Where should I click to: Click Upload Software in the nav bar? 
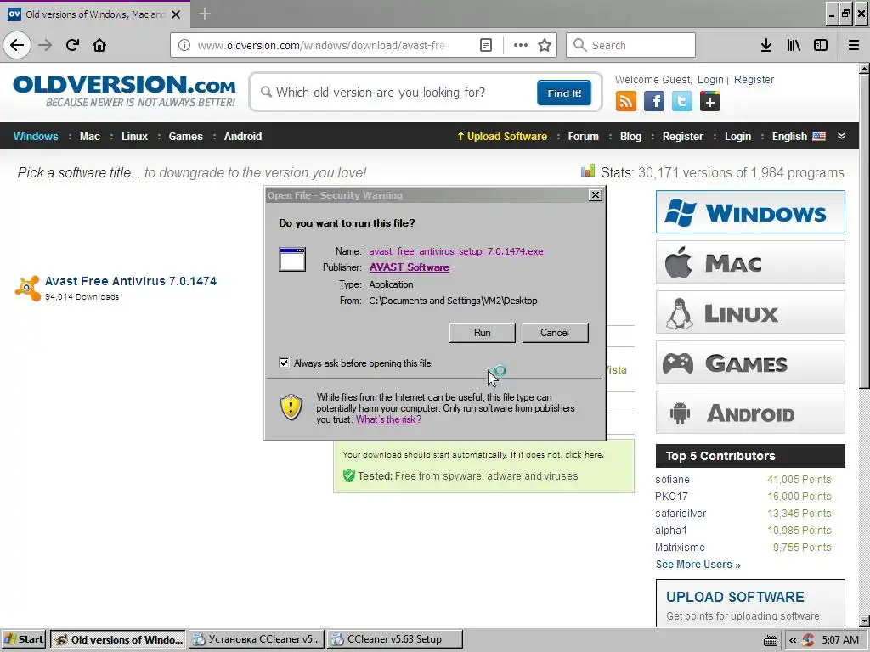[x=502, y=137]
